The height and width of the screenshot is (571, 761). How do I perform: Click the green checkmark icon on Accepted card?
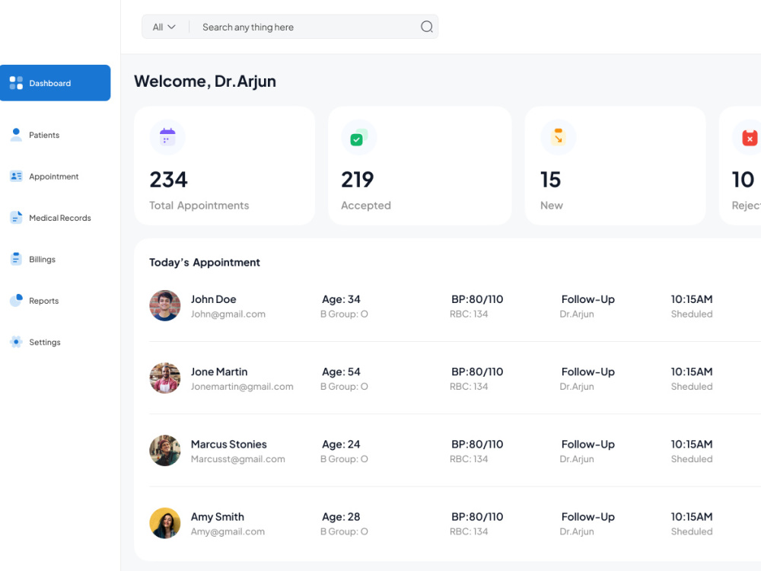(x=358, y=137)
